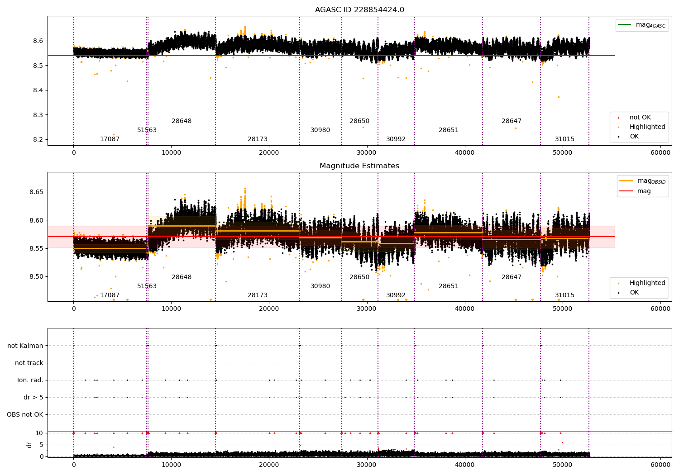Click OBSID label 28647 in Magnitude Estimates plot
This screenshot has height=475, width=679.
512,277
